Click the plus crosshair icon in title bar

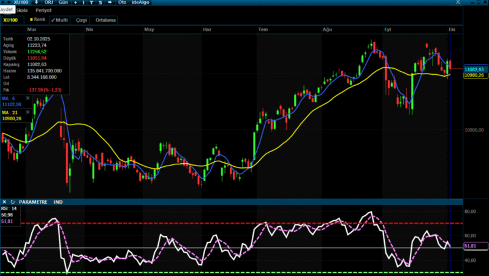75,2
